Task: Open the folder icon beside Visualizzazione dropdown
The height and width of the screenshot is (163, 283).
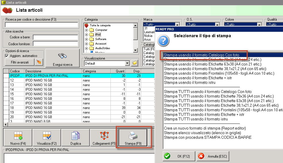Action: pyautogui.click(x=135, y=63)
